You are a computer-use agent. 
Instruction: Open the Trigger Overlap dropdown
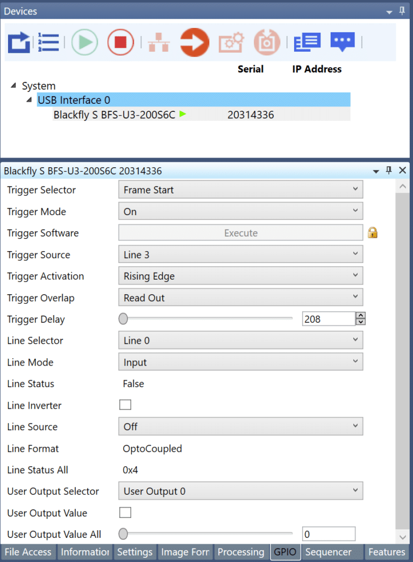click(x=240, y=297)
